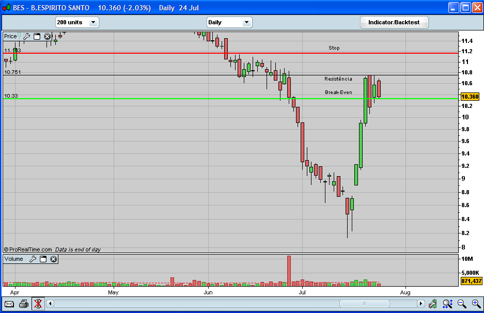The width and height of the screenshot is (484, 313).
Task: Click the zoom out magnifier
Action: 462,304
